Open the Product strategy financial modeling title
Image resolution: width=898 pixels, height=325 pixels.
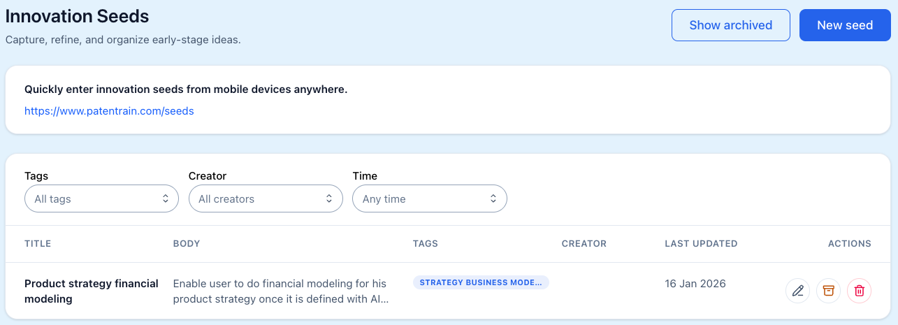tap(92, 291)
